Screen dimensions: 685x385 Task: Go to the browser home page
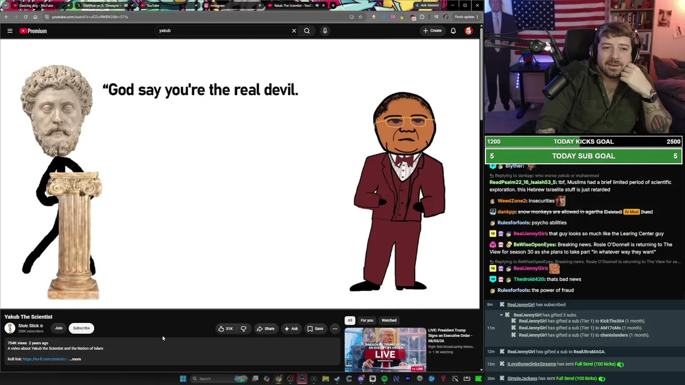(x=35, y=17)
